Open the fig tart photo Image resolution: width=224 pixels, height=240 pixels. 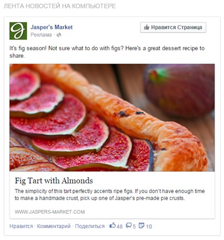click(x=112, y=118)
